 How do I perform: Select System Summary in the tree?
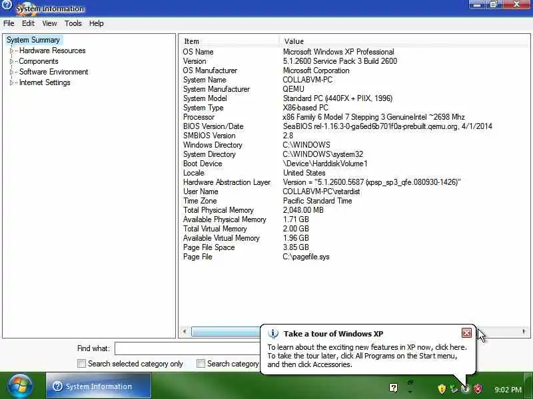pyautogui.click(x=33, y=40)
